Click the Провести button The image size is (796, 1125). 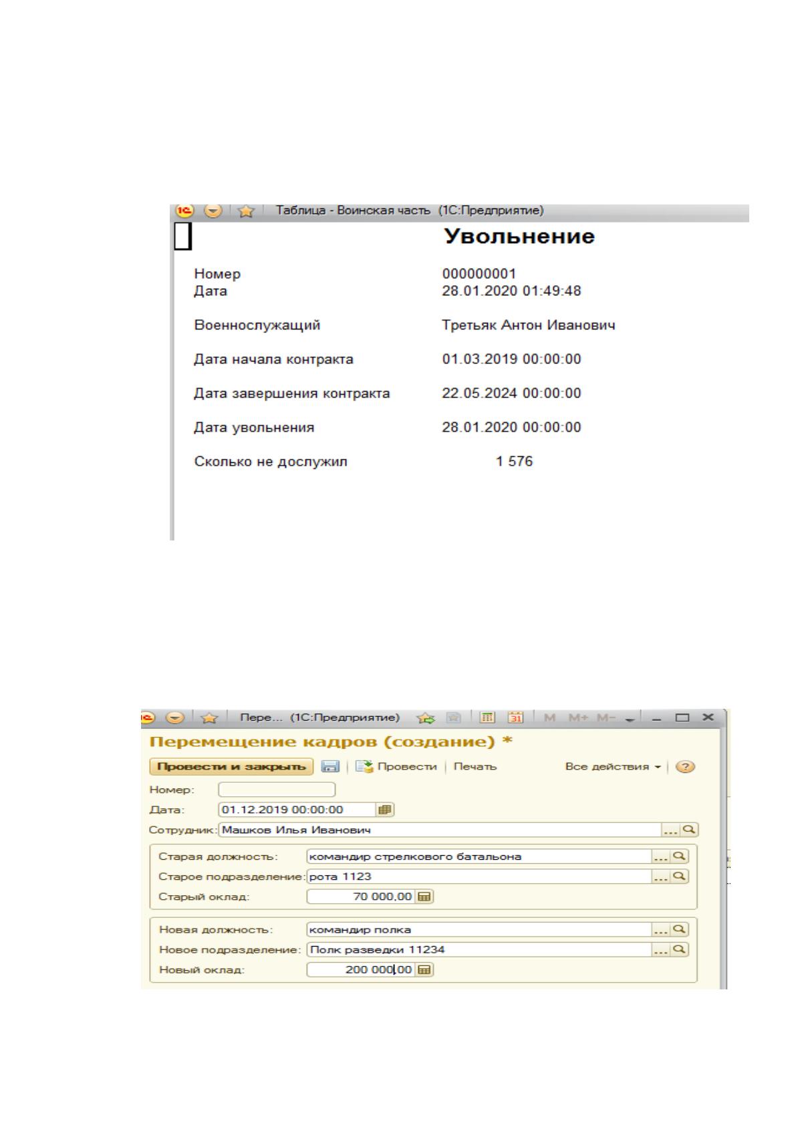(396, 767)
